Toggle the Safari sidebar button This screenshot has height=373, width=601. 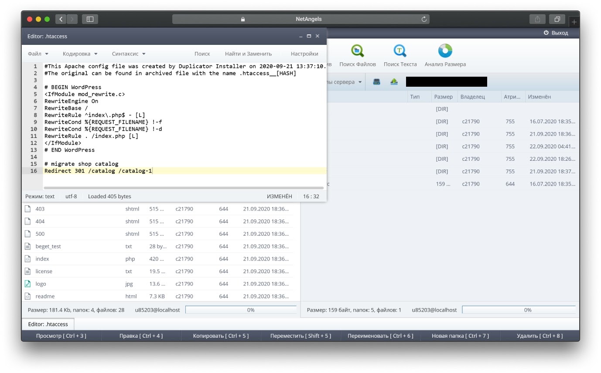(90, 19)
